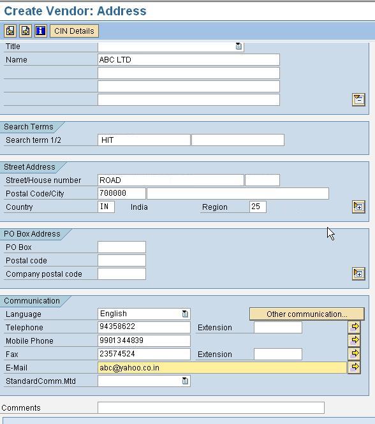Click the empty Search term 2 field

coord(238,140)
